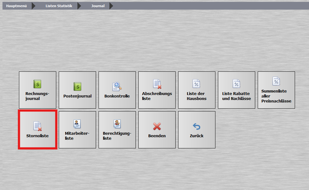Open the Stornoliste tile

(x=37, y=130)
